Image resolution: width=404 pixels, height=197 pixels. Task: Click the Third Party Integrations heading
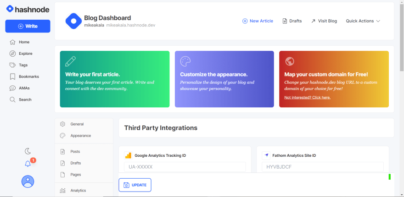[x=161, y=128]
